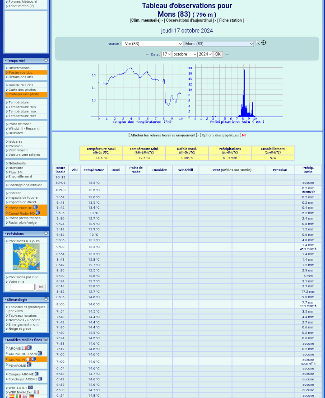This screenshot has height=398, width=325.
Task: Open Point de rosée link
Action: click(20, 124)
